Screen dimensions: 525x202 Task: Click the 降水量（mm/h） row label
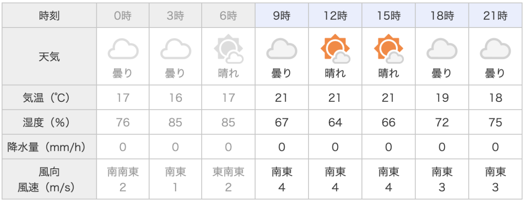coord(49,148)
